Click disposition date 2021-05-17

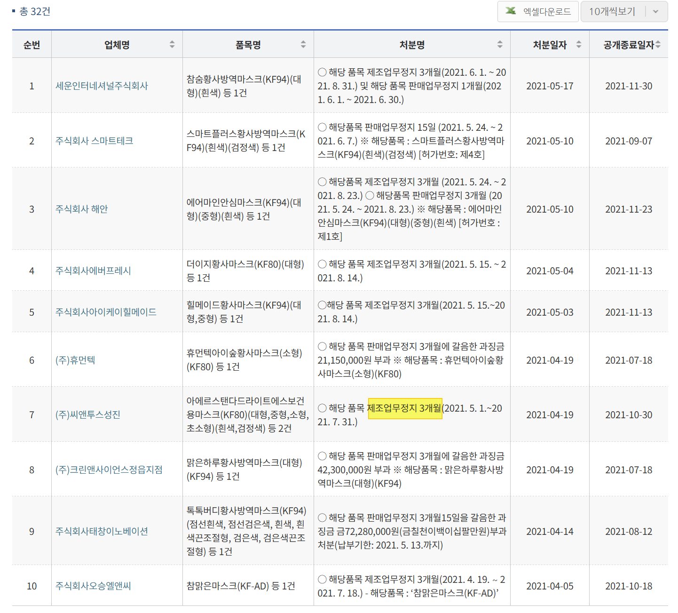point(550,86)
